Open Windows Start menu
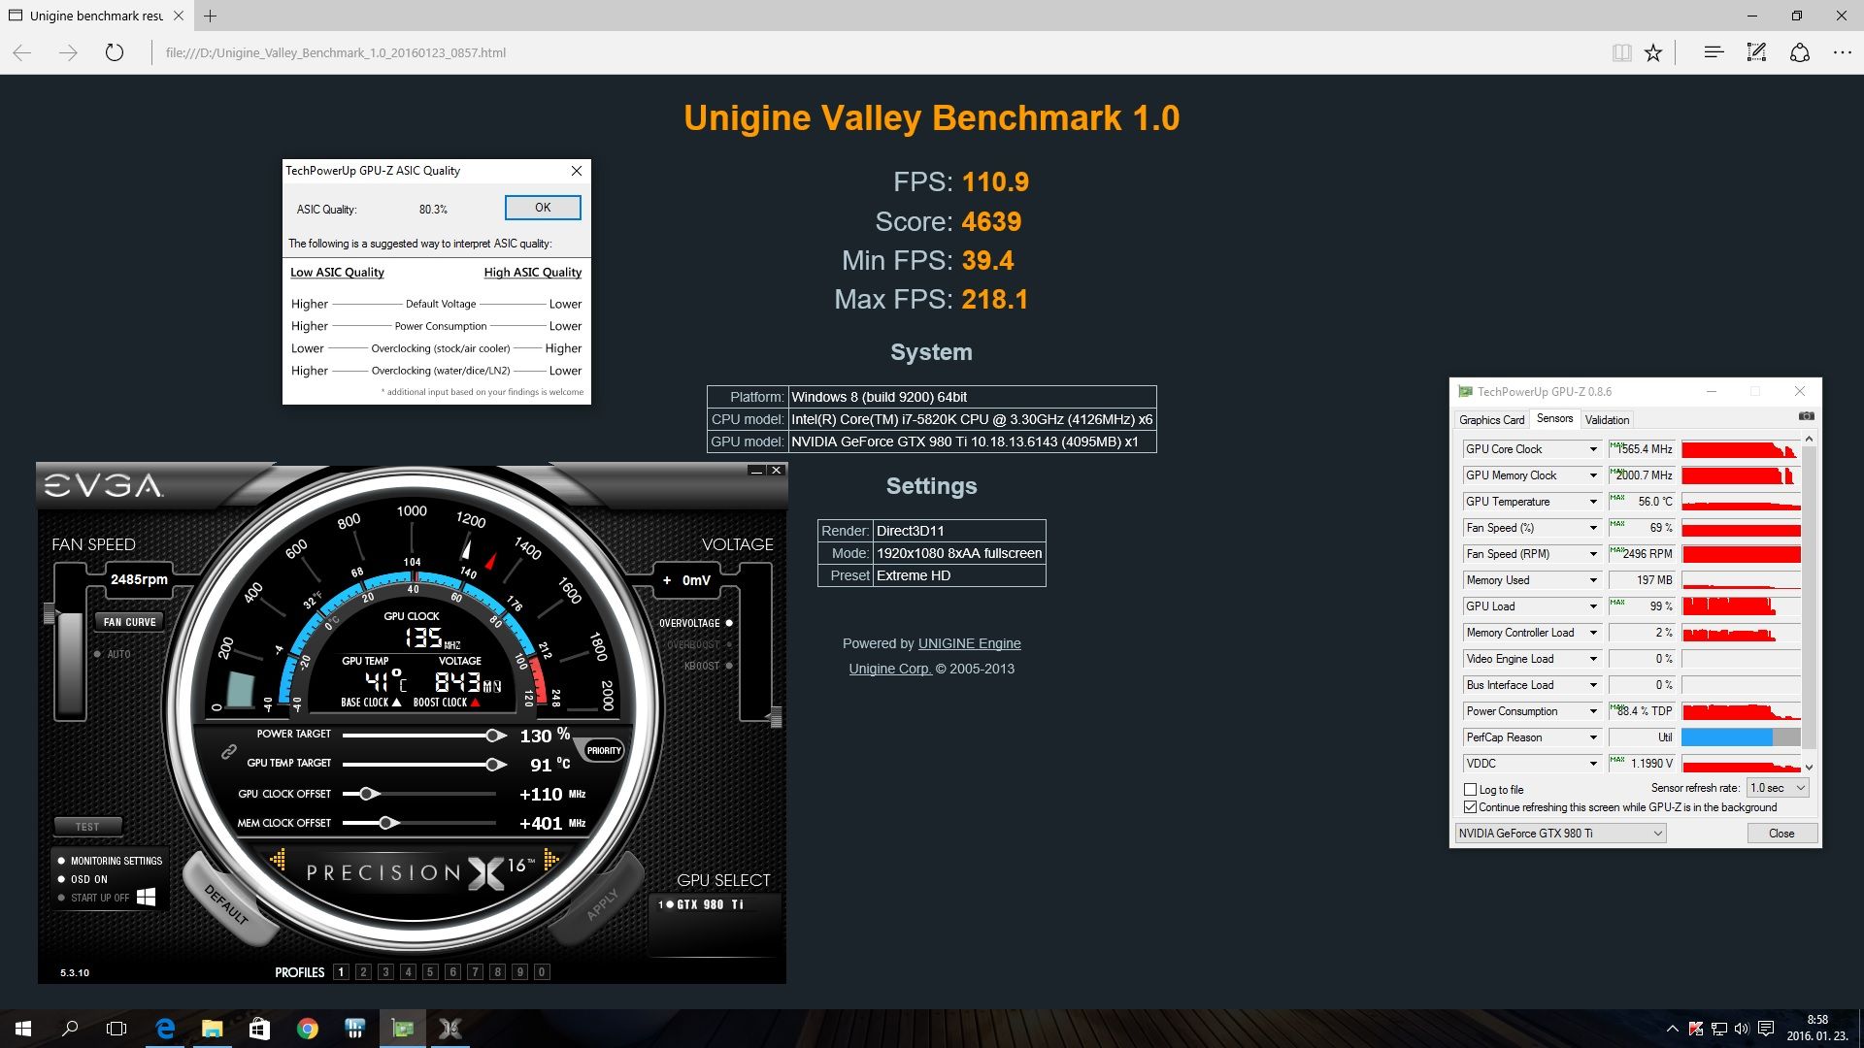1864x1048 pixels. (23, 1029)
